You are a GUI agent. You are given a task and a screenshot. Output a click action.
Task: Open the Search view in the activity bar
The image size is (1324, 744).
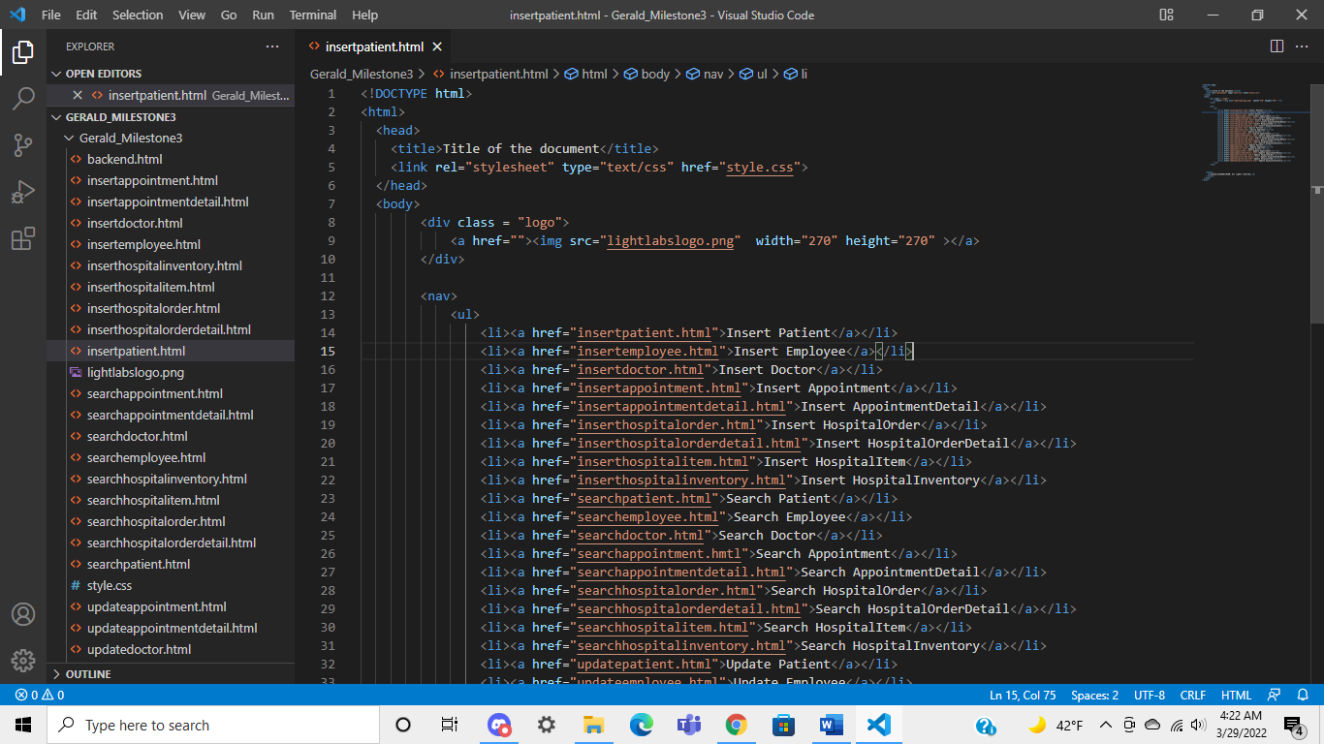point(23,98)
